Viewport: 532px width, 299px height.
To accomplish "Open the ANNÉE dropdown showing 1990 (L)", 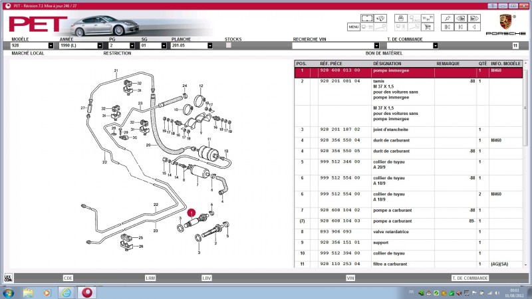I will click(100, 45).
